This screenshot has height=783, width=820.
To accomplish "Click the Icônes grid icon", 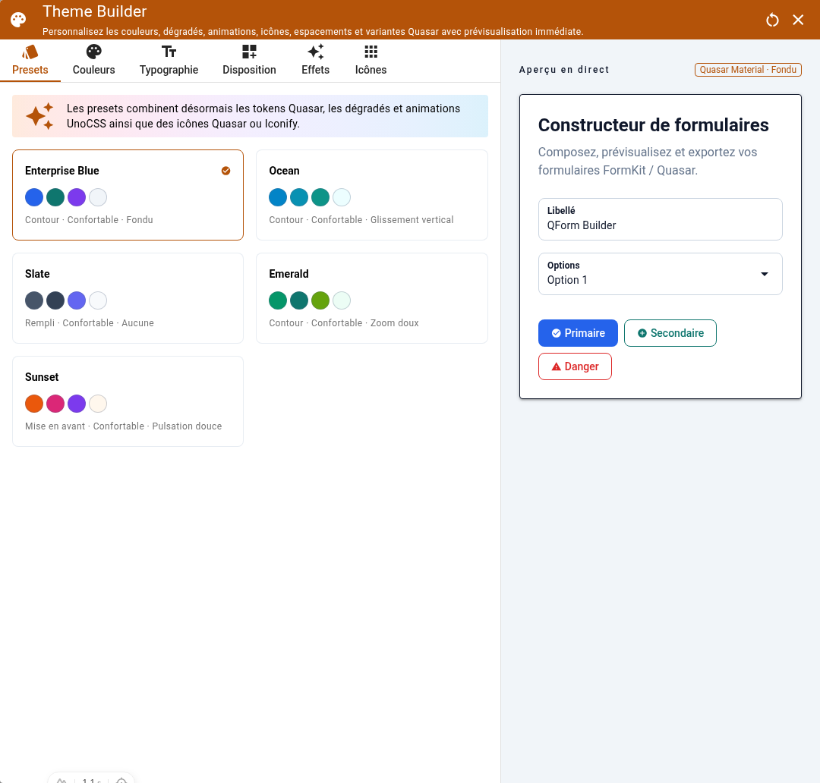I will tap(371, 52).
